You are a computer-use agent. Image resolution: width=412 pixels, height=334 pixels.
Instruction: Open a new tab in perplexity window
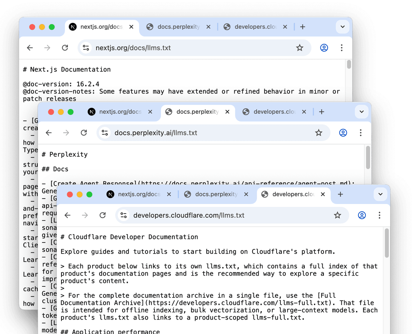pyautogui.click(x=322, y=112)
